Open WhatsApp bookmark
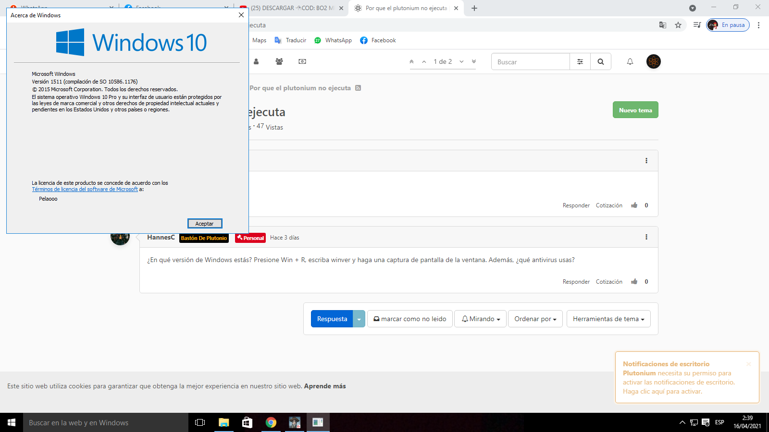 click(333, 40)
